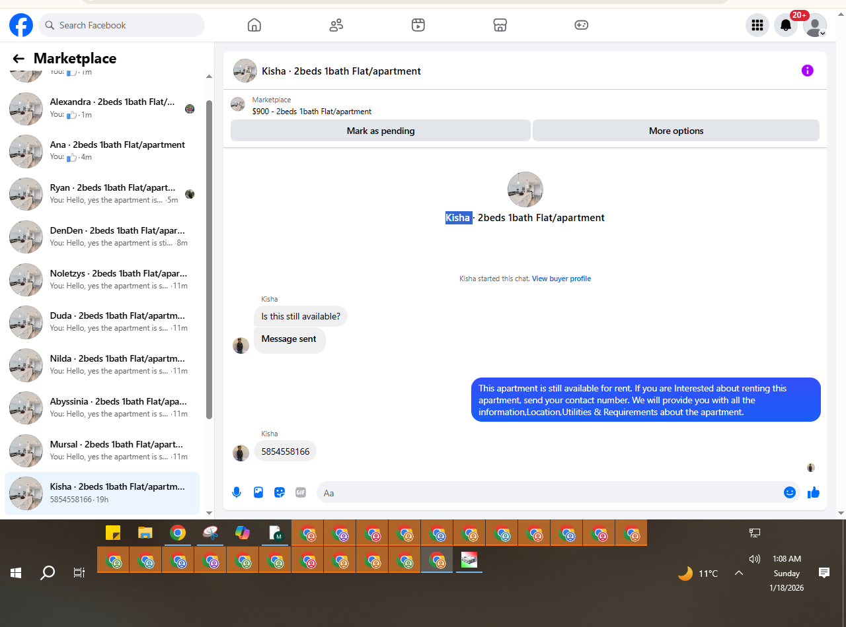Image resolution: width=846 pixels, height=627 pixels.
Task: Open conversation information purple icon
Action: click(x=807, y=71)
